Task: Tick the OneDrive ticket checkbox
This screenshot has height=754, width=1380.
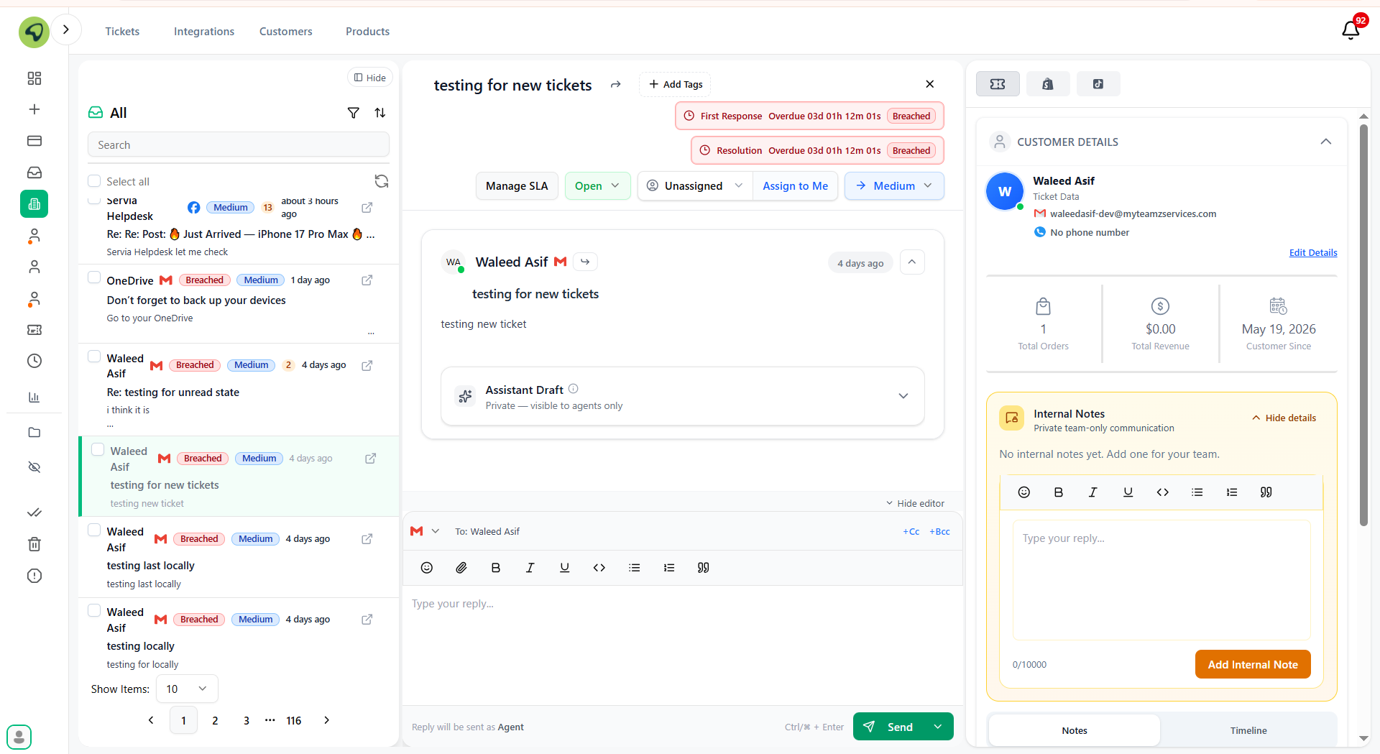Action: 94,277
